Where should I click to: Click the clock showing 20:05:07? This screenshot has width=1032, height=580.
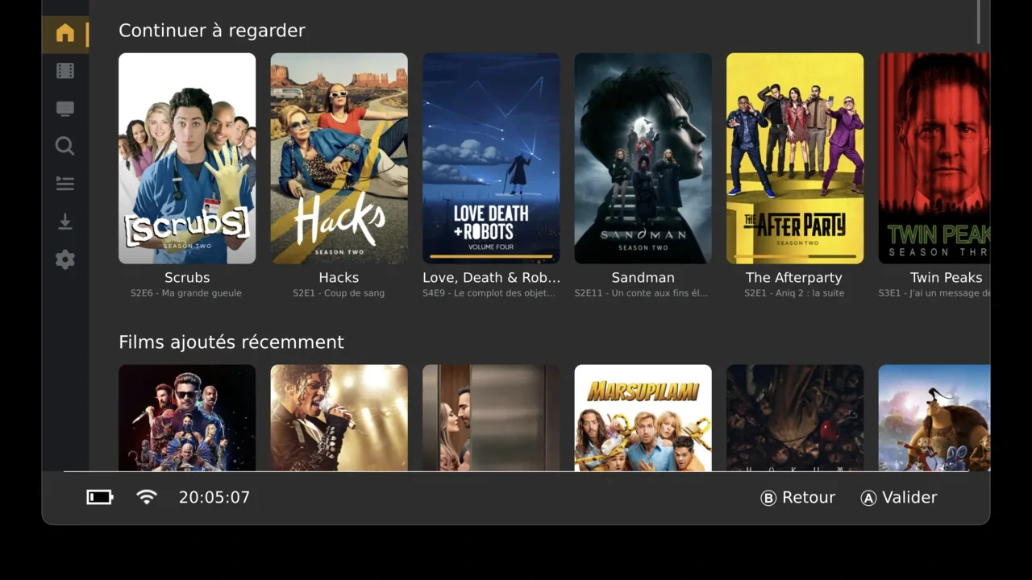(214, 497)
